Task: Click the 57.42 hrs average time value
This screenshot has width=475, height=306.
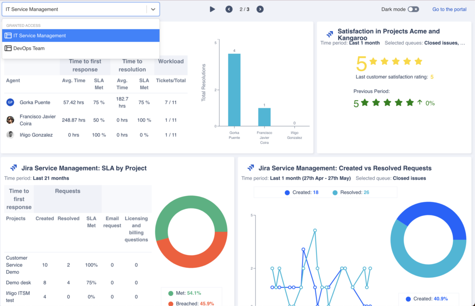Action: coord(74,102)
